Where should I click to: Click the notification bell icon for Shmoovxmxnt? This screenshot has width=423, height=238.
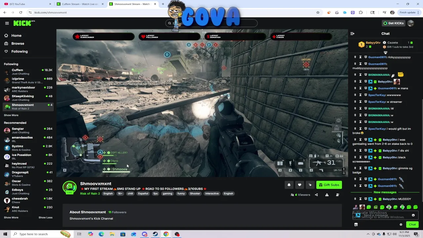click(289, 185)
